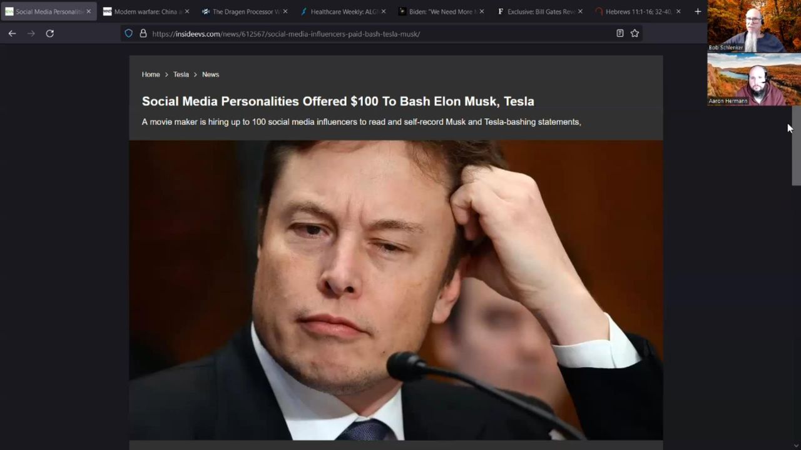This screenshot has width=801, height=450.
Task: Click the page's vertical scrollbar thumb
Action: [796, 146]
